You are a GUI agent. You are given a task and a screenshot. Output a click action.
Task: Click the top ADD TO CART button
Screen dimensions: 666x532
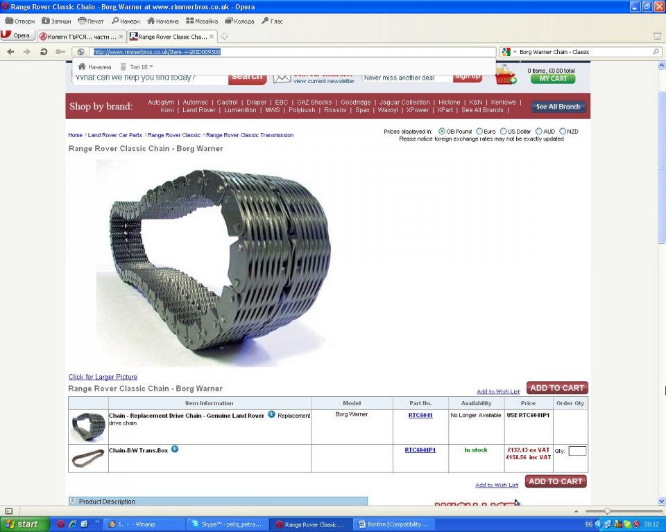click(x=556, y=388)
